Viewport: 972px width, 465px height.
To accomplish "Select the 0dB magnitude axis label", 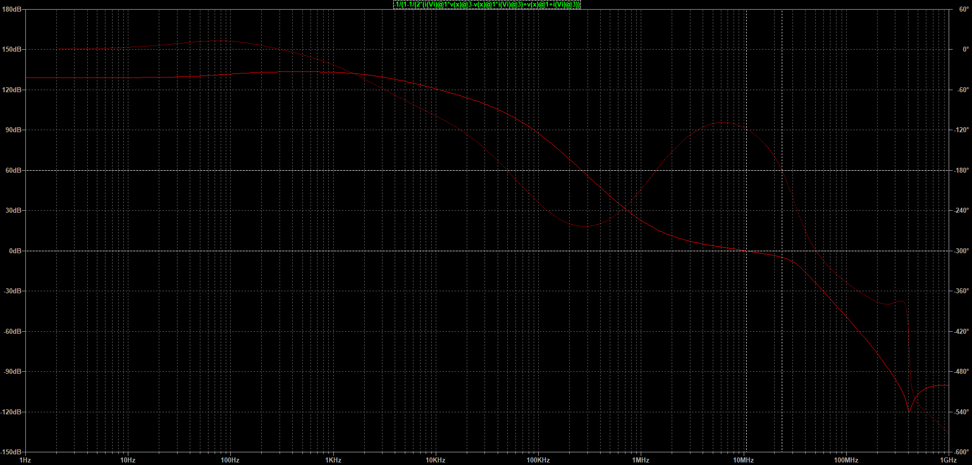I will pos(14,251).
